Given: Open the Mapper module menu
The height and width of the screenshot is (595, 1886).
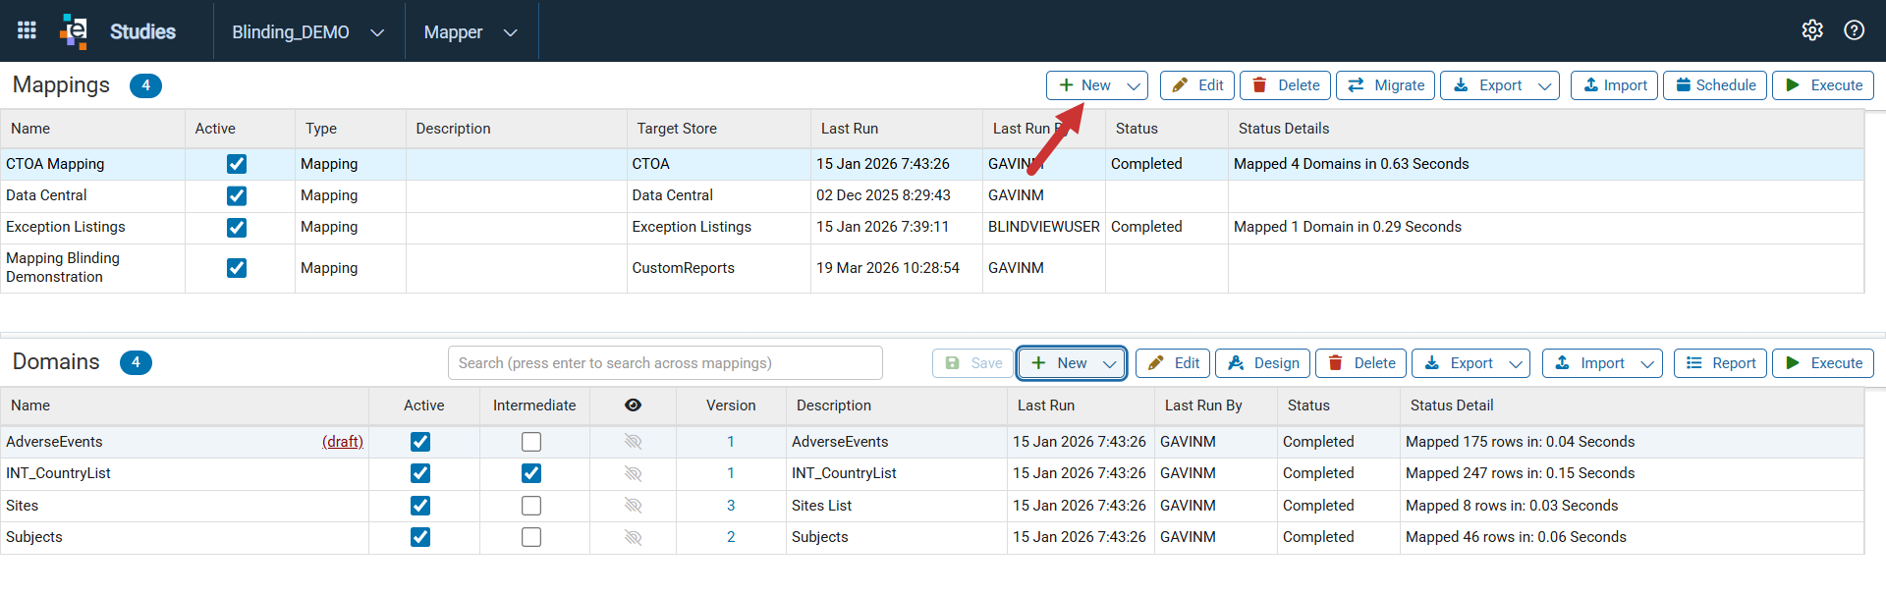Looking at the screenshot, I should point(471,32).
